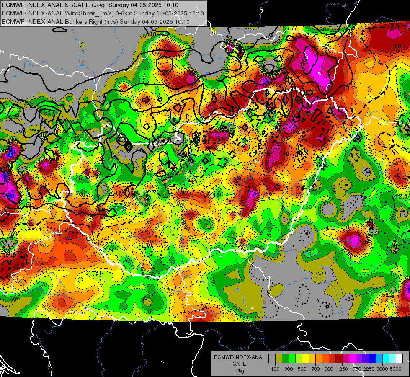Image resolution: width=410 pixels, height=377 pixels.
Task: Click the SBCAPE title line in header
Action: [90, 5]
